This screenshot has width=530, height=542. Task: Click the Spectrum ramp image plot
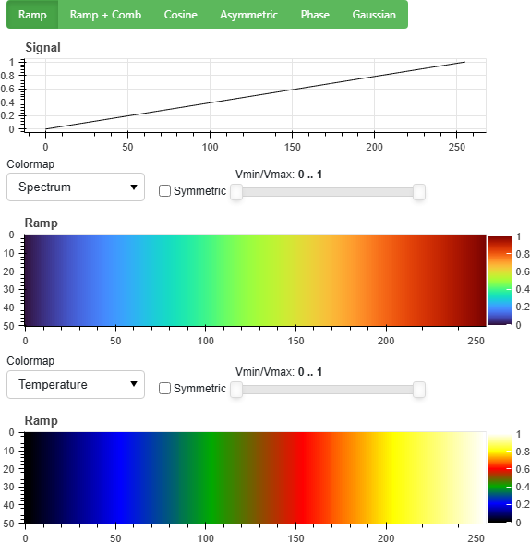click(x=255, y=281)
